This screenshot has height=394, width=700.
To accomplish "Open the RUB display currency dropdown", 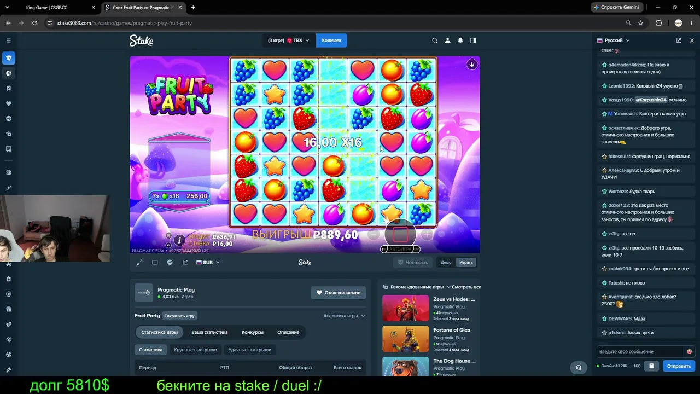I will [208, 263].
